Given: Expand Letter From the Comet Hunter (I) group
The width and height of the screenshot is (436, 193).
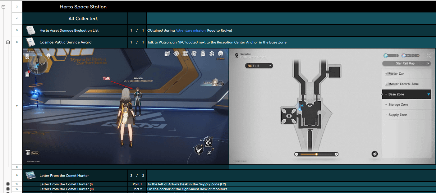Looking at the screenshot, I should [8, 184].
